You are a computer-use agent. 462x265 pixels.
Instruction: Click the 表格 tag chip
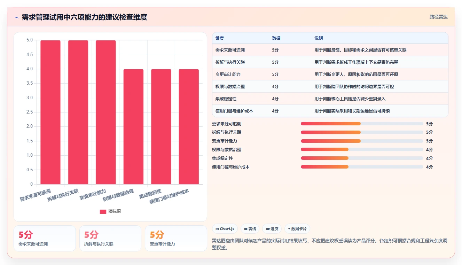pyautogui.click(x=250, y=229)
